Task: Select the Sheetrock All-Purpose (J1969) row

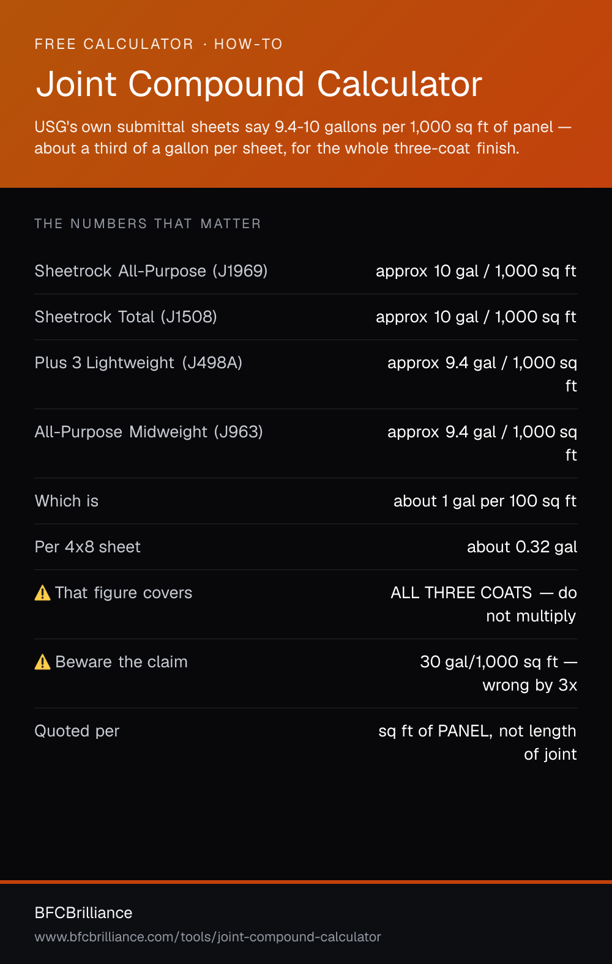Action: point(306,271)
